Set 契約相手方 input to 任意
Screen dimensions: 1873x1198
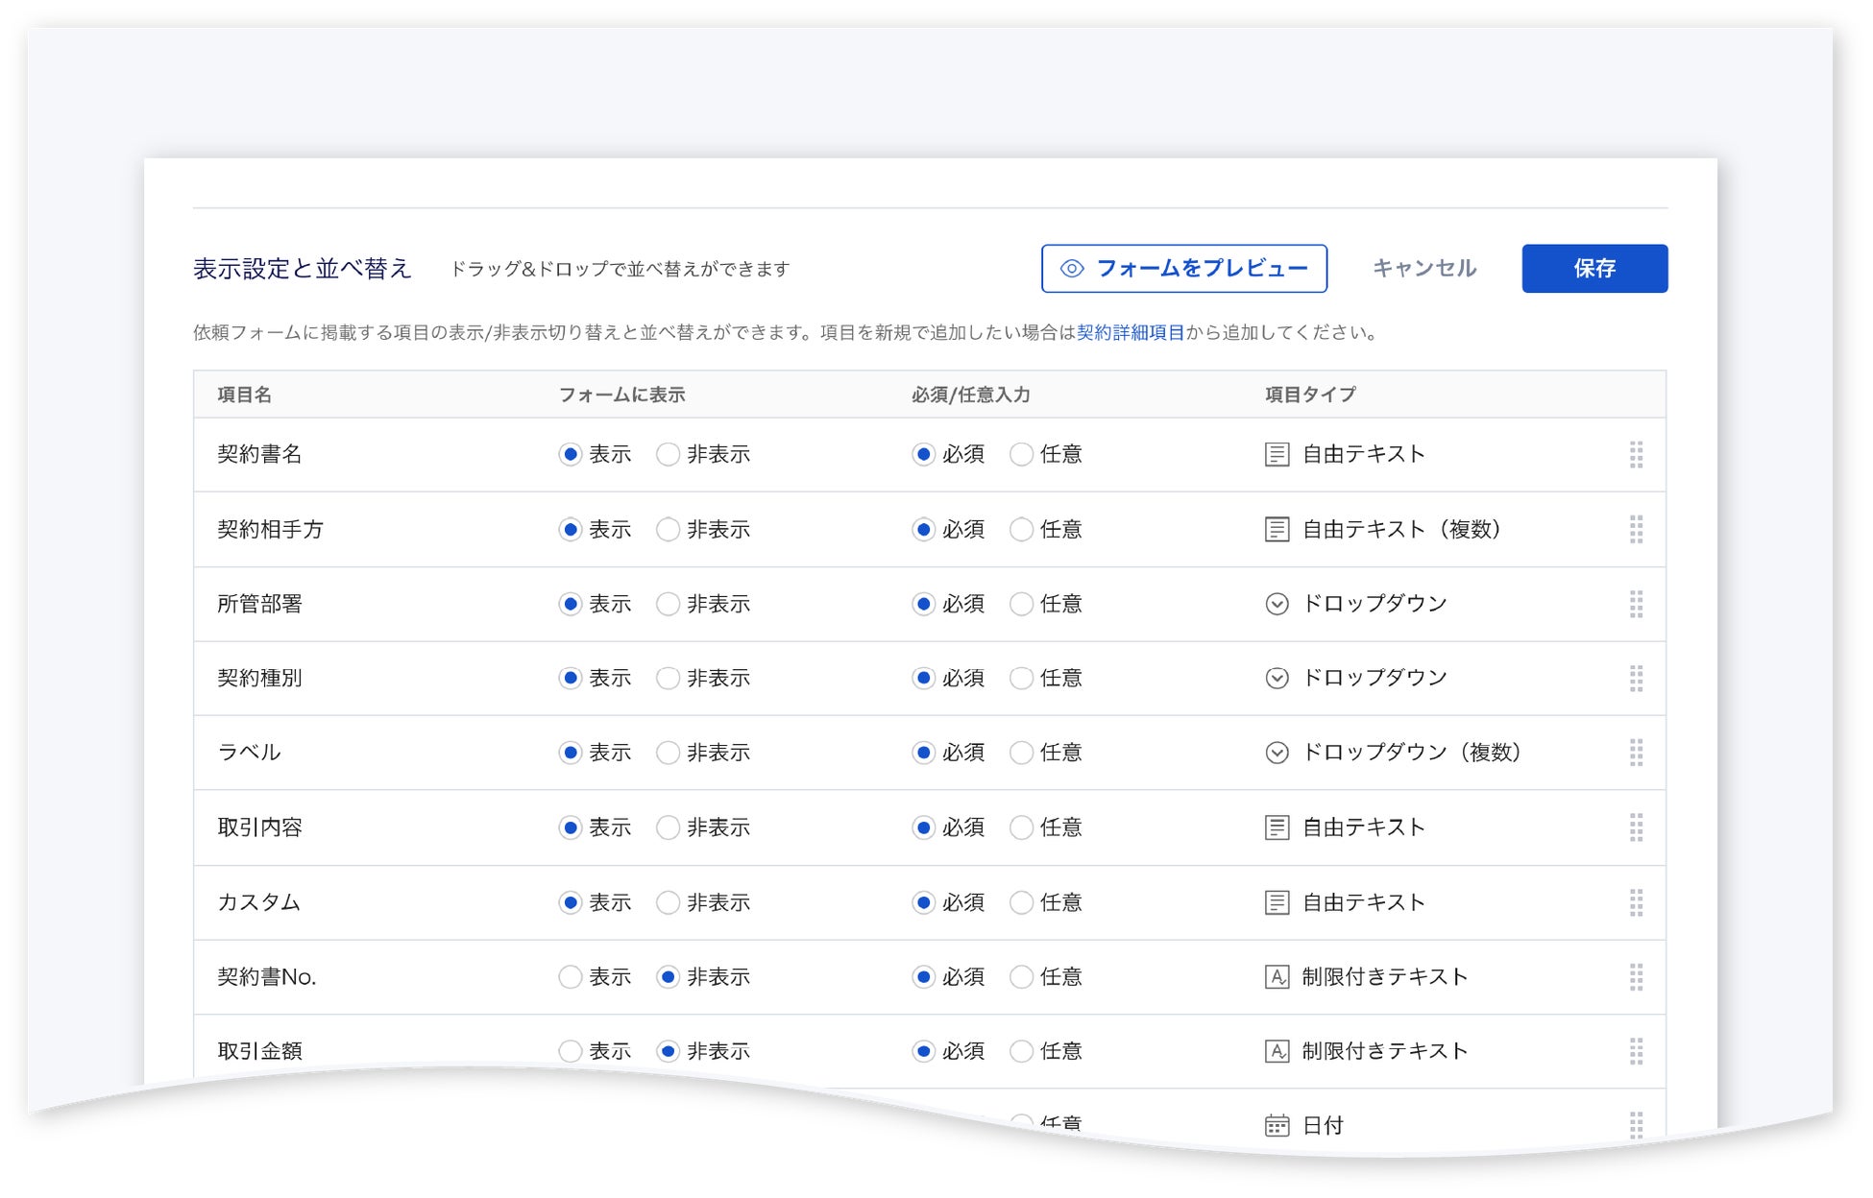[1022, 529]
